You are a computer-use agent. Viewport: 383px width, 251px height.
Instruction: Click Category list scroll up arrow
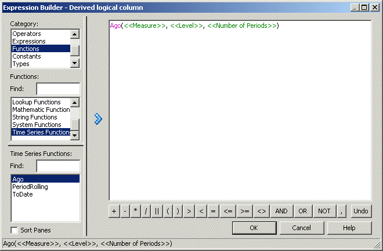[75, 34]
